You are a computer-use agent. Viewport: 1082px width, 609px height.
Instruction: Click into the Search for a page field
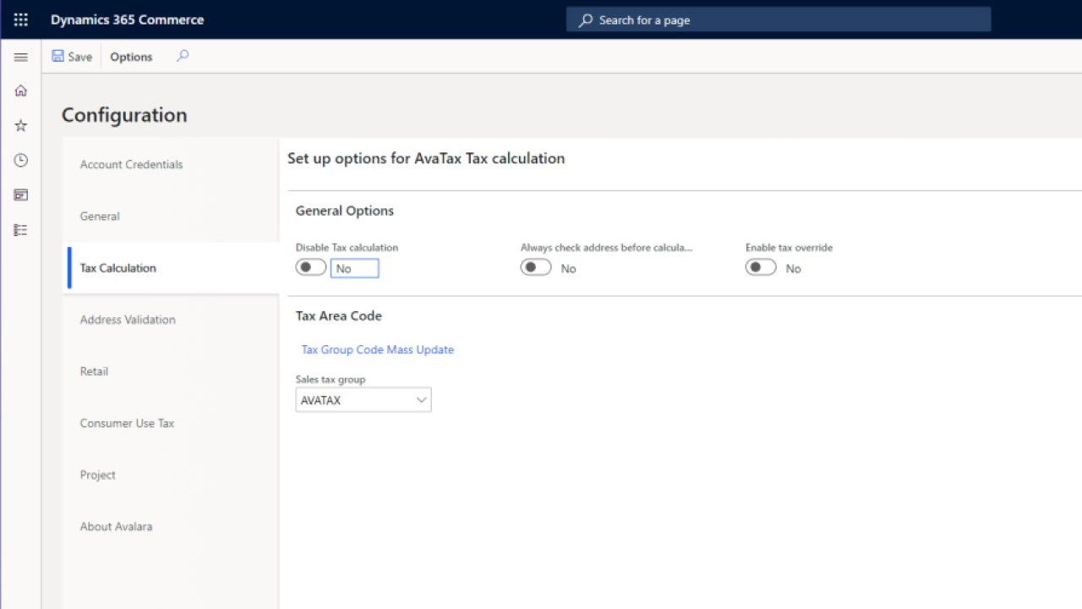778,20
